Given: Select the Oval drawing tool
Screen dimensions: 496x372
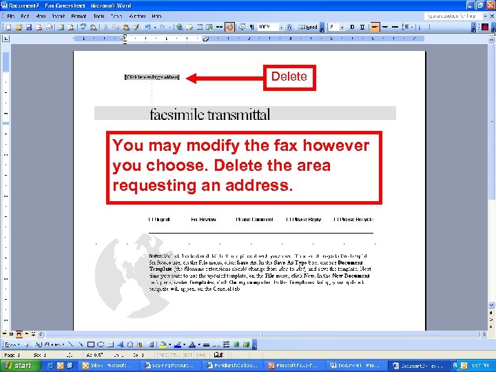Looking at the screenshot, I should 101,344.
